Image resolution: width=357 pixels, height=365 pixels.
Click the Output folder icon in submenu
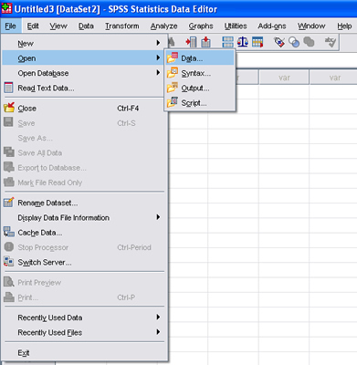point(173,88)
